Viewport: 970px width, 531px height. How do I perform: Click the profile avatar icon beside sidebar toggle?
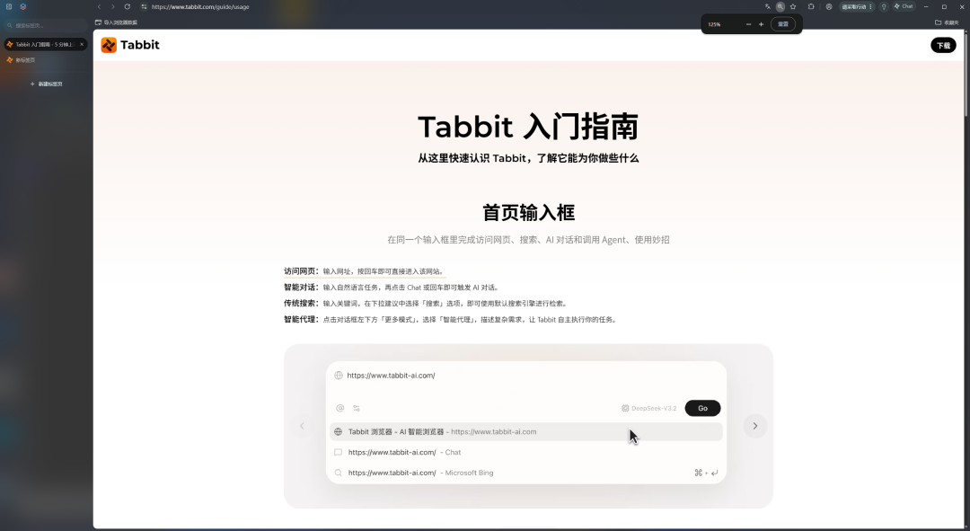[22, 6]
